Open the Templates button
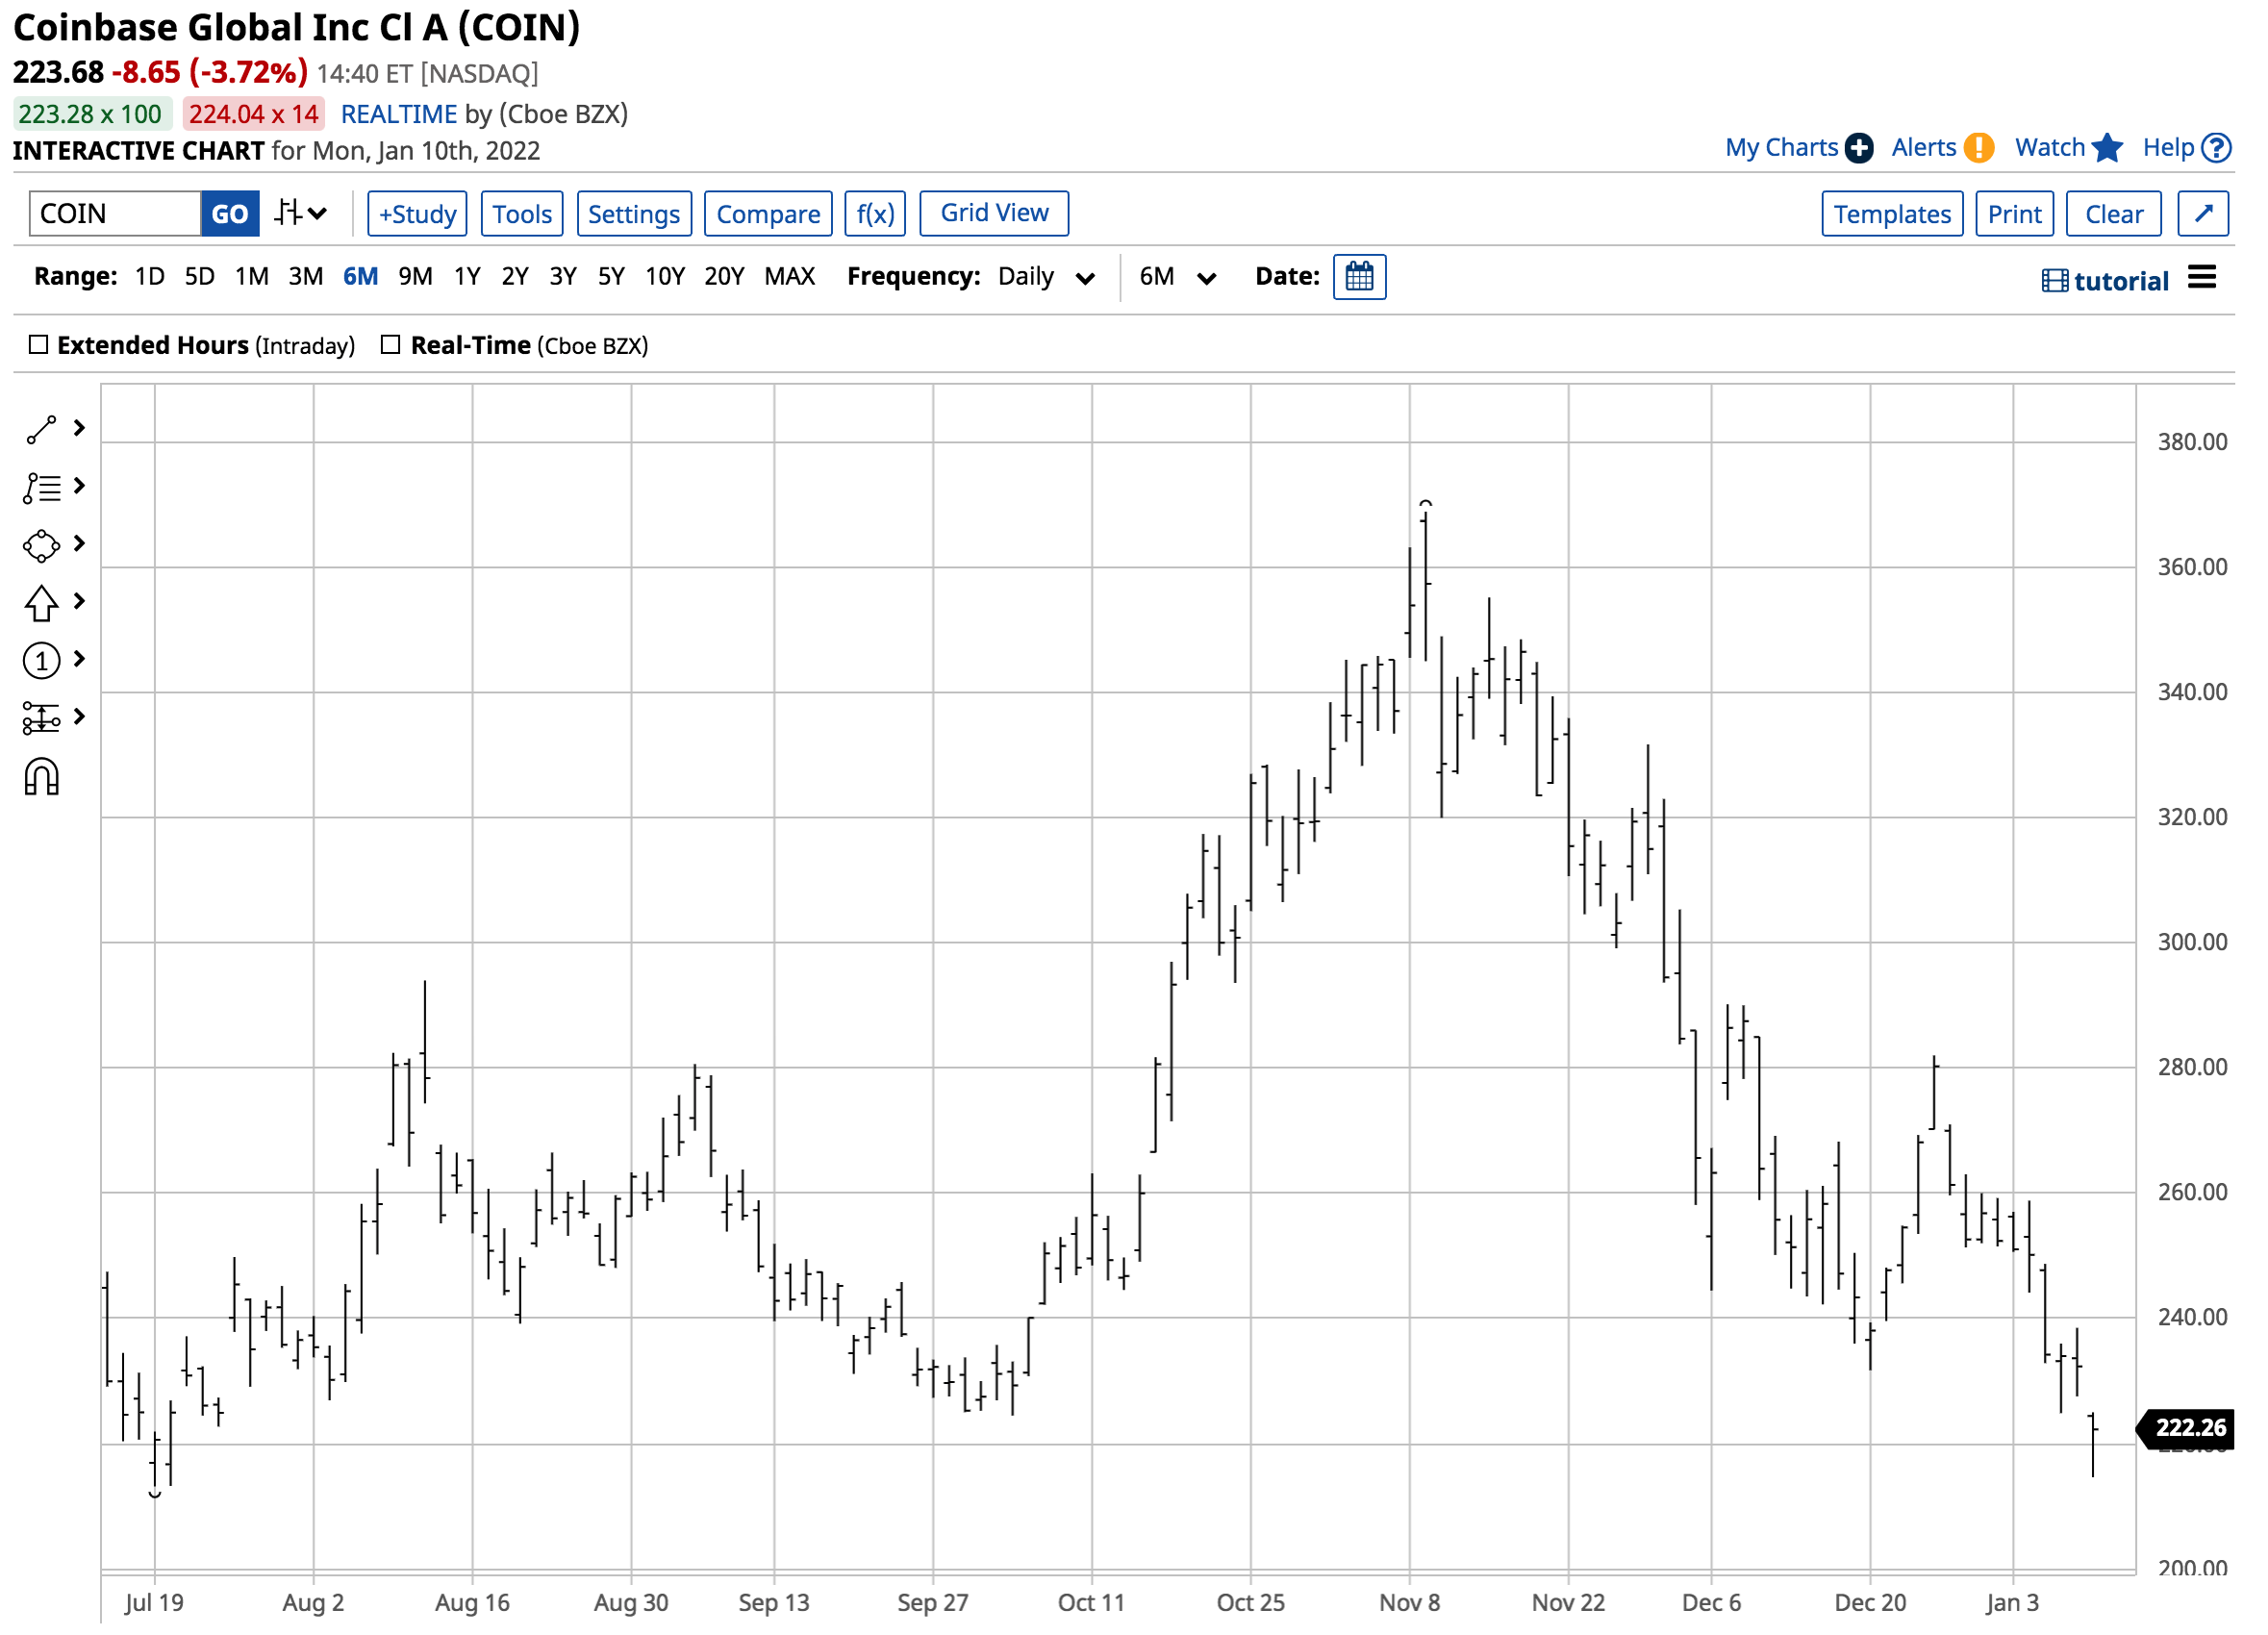2268x1635 pixels. pos(1893,214)
